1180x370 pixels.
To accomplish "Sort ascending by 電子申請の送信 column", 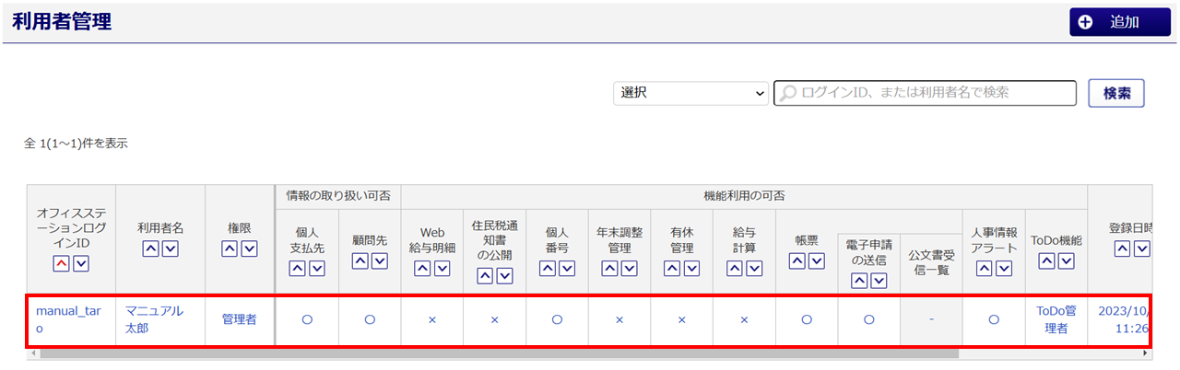I will [x=859, y=281].
